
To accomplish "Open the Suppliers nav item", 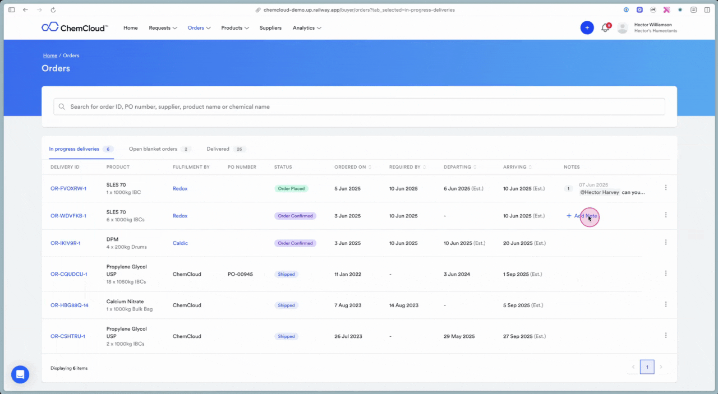I will [x=270, y=28].
